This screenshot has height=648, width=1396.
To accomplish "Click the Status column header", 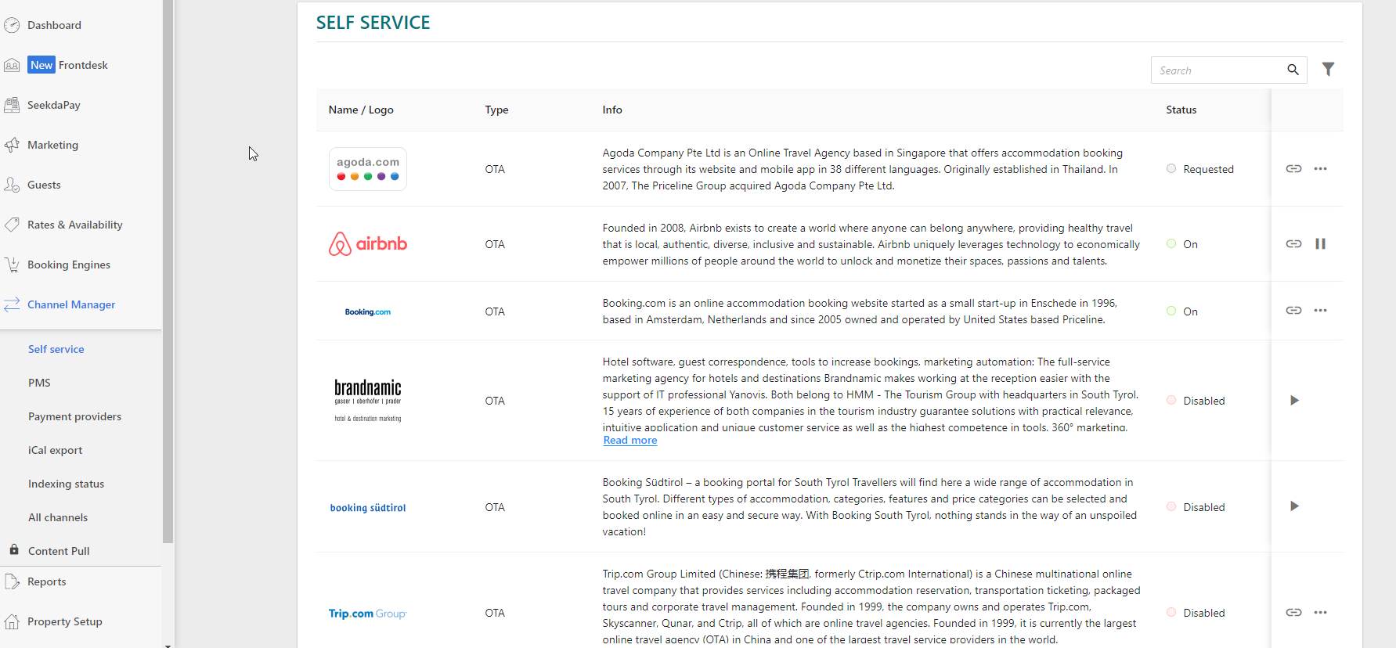I will (x=1181, y=110).
